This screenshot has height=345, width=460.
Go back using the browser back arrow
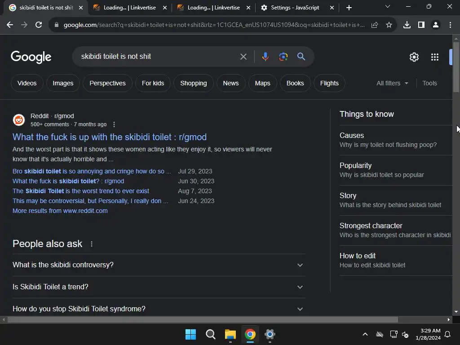10,25
